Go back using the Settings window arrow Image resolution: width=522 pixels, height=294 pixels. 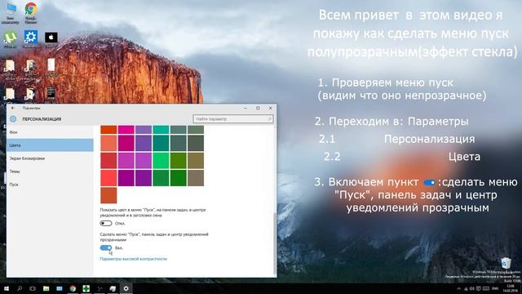pos(13,108)
